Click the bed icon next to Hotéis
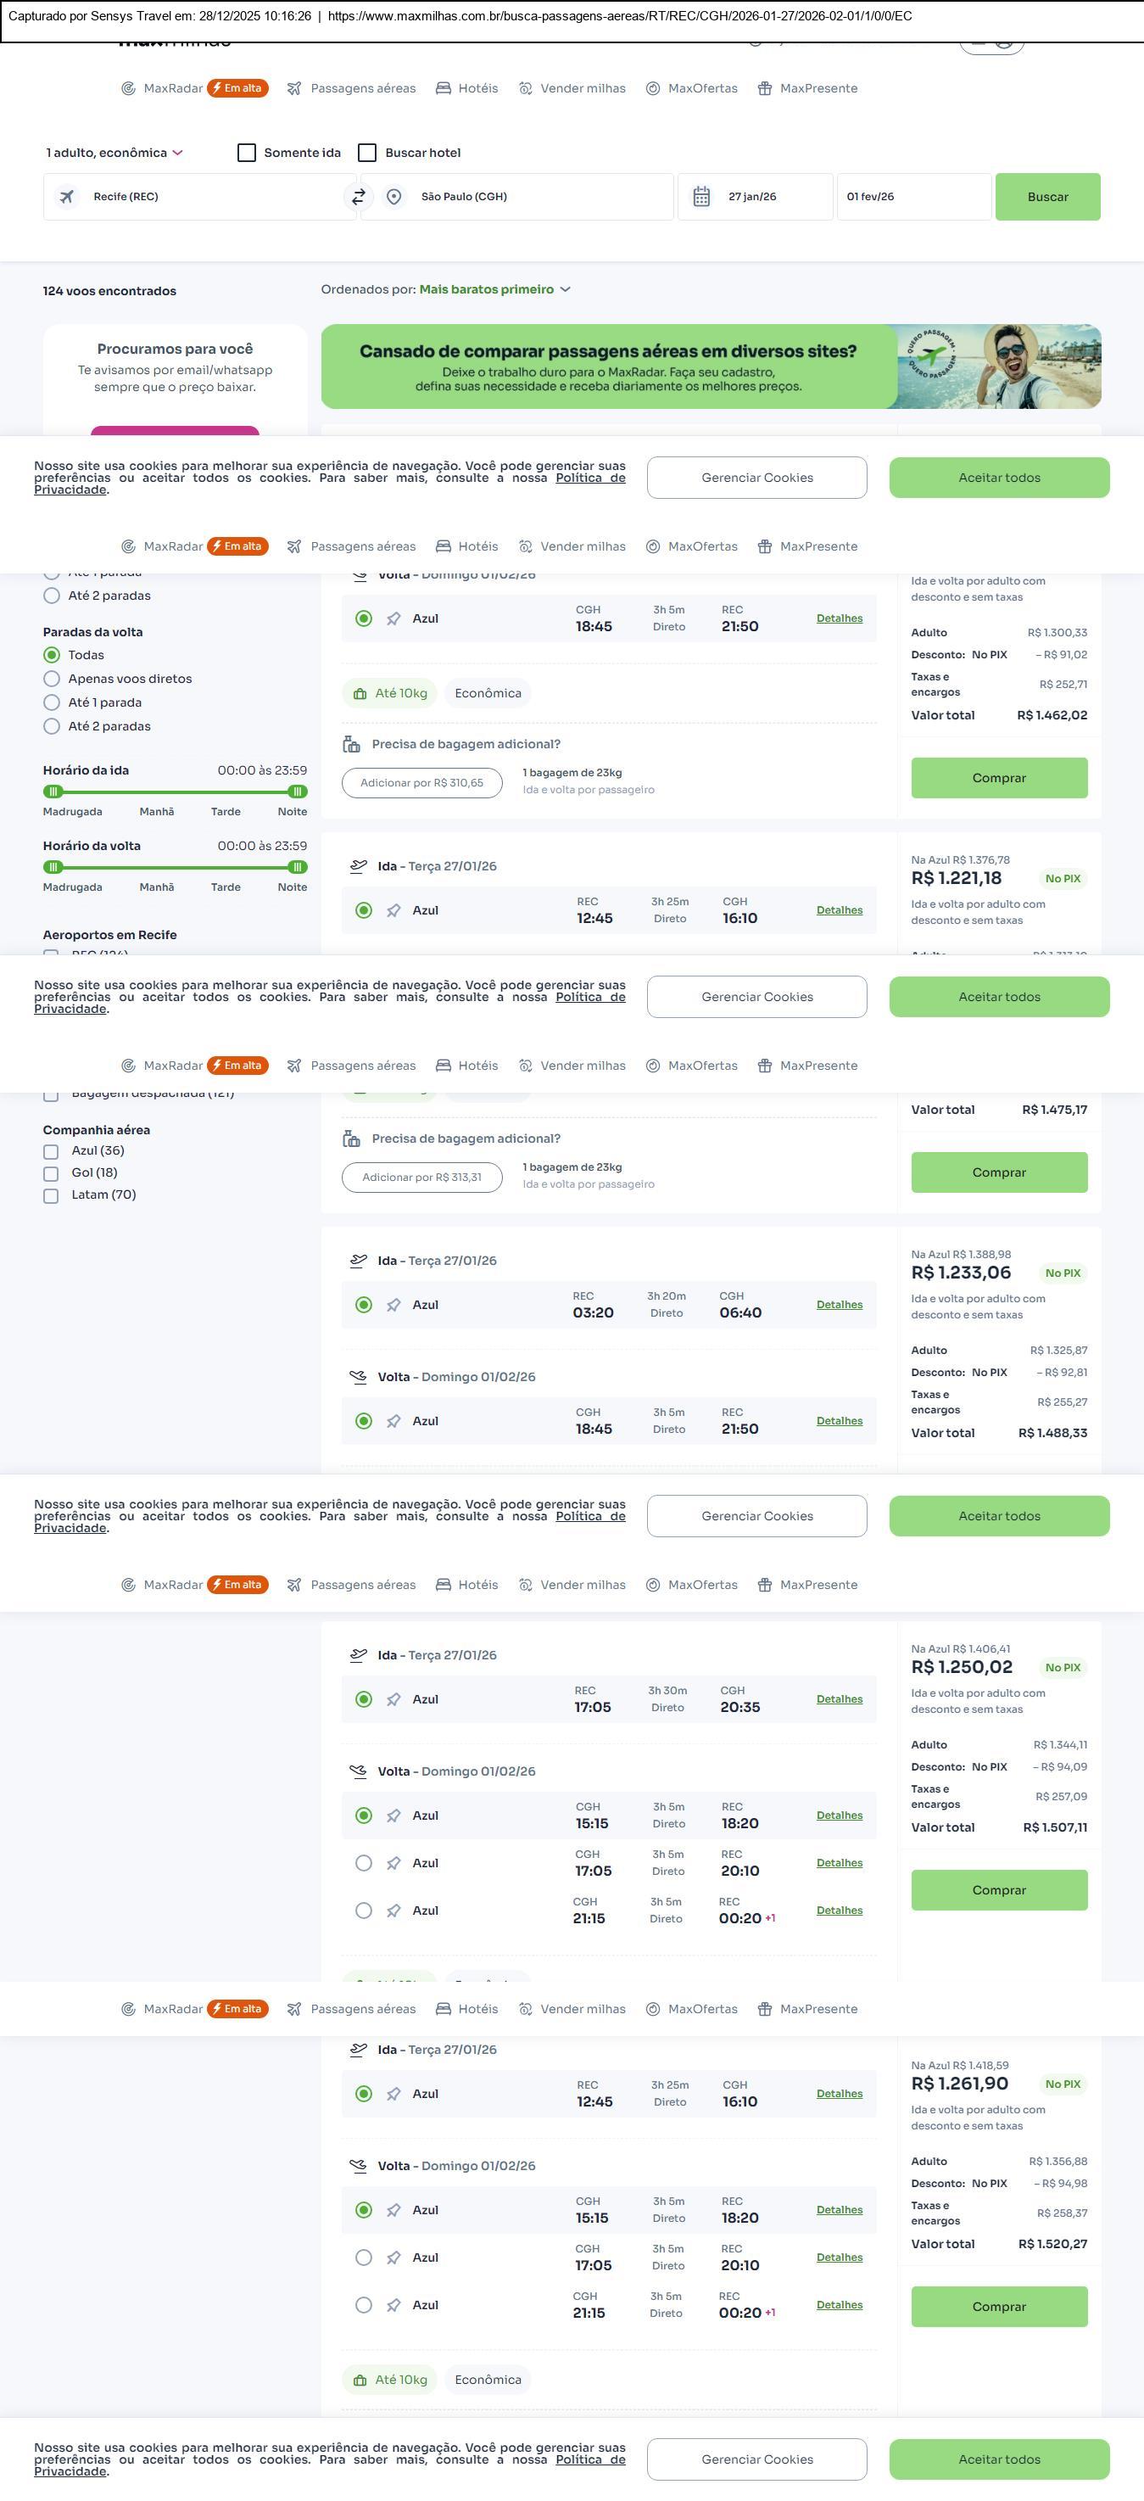Viewport: 1144px width, 2501px height. [444, 88]
